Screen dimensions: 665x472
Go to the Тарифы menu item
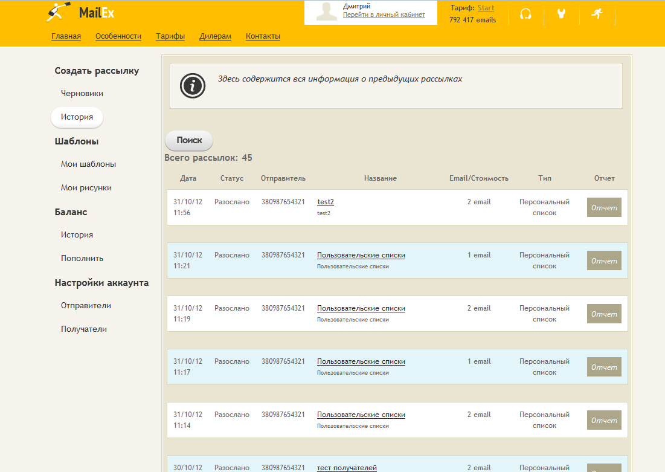pos(170,36)
